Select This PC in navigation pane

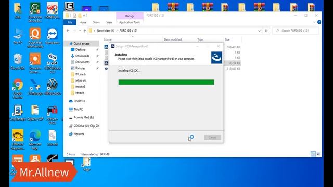click(78, 109)
